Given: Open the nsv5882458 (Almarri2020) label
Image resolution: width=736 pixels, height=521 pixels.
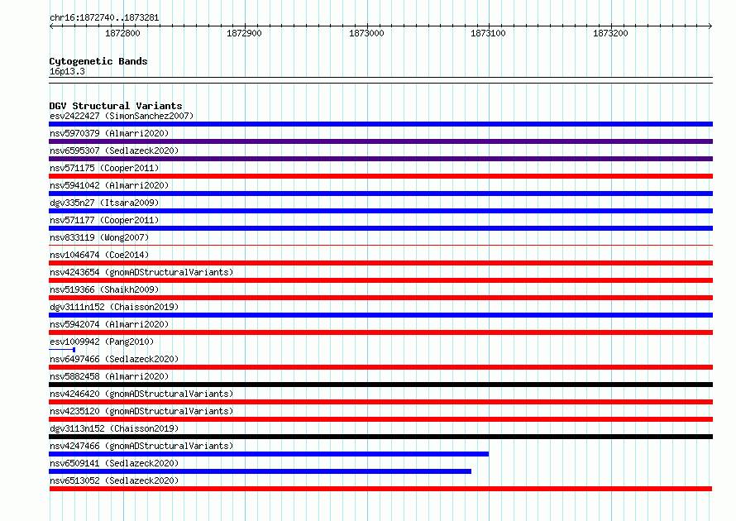Looking at the screenshot, I should pos(109,376).
